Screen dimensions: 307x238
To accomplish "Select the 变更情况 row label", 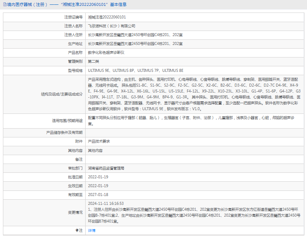I will coord(75,212).
